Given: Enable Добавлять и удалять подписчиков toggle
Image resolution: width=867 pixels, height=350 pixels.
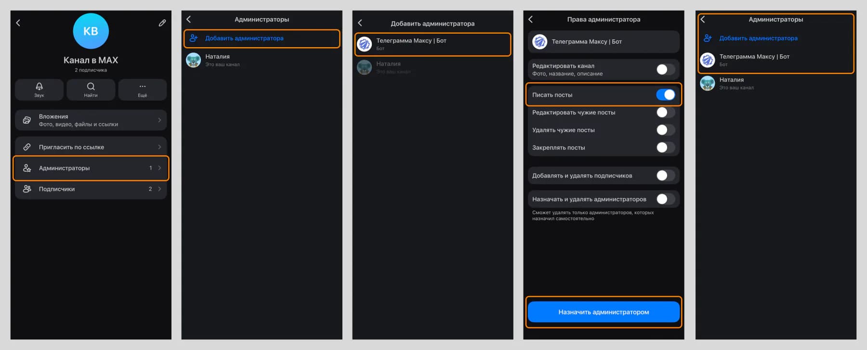Looking at the screenshot, I should point(666,175).
